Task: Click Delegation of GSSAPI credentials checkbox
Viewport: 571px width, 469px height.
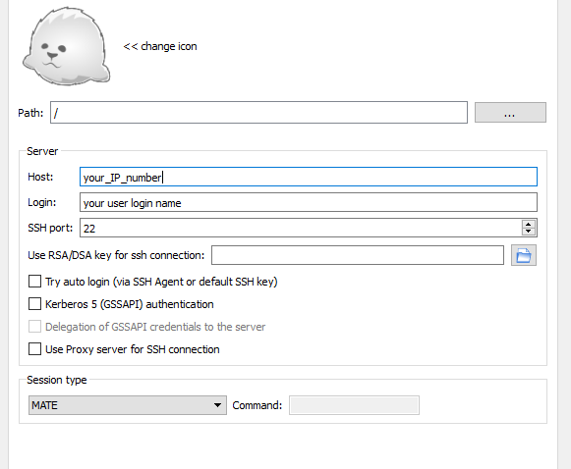Action: [34, 327]
